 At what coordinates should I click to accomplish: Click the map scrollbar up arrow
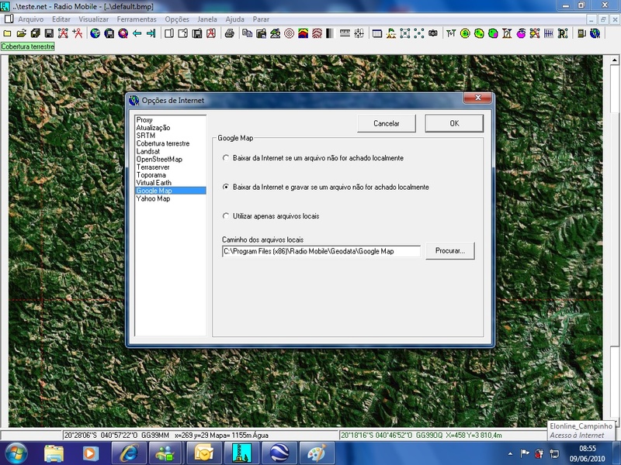[x=614, y=60]
